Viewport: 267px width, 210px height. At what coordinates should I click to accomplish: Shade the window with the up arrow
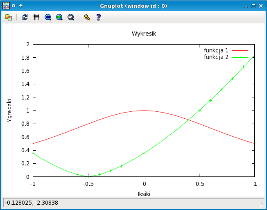(x=21, y=6)
